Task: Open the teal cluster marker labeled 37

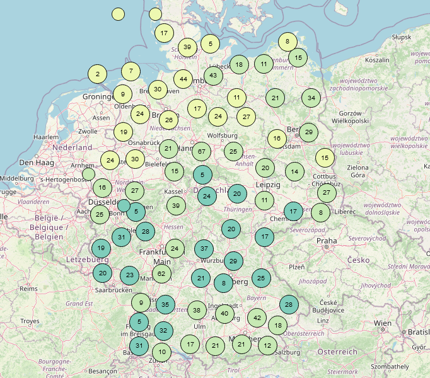Action: point(204,248)
